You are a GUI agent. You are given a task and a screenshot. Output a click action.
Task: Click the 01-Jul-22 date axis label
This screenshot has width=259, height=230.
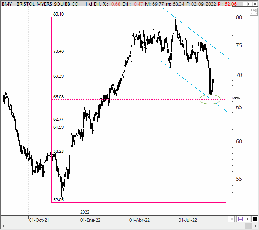point(188,220)
